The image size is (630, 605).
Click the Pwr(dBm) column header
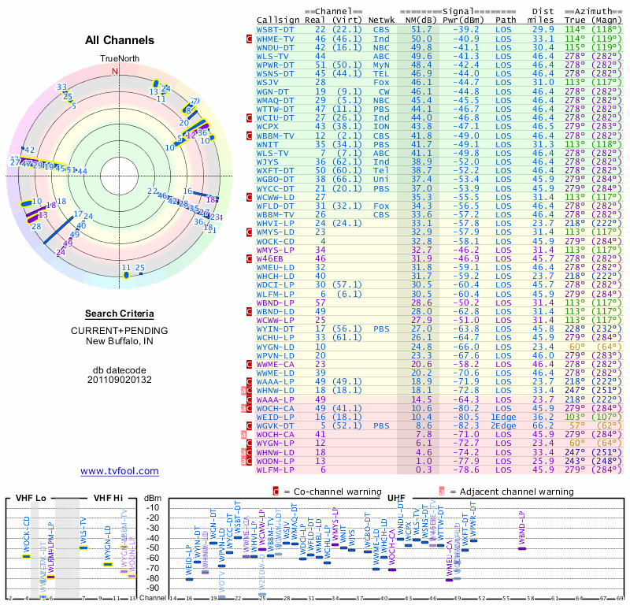tap(464, 20)
